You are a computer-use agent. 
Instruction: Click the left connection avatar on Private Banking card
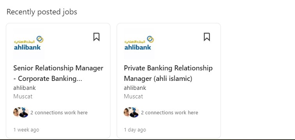[126, 112]
